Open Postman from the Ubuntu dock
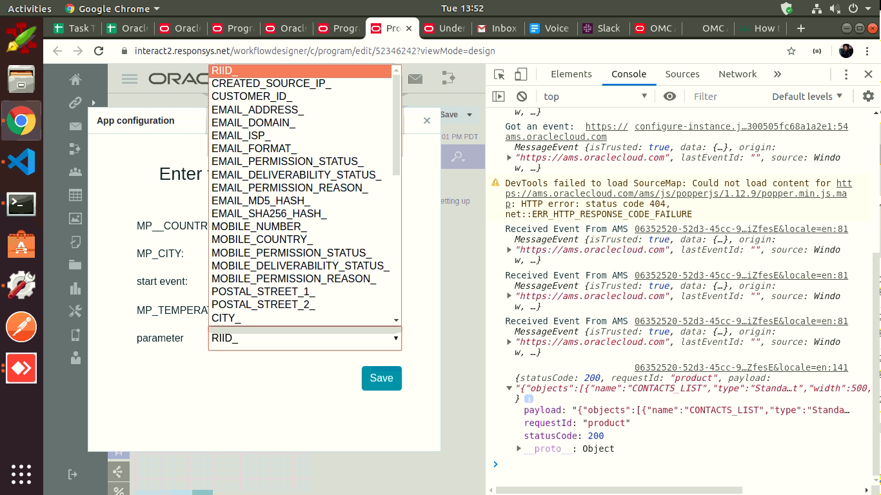 (21, 327)
